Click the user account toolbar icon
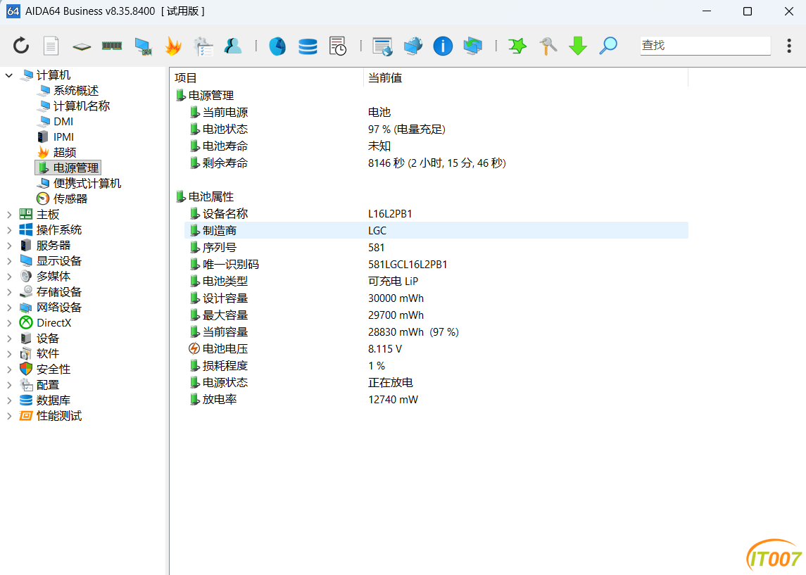806x575 pixels. point(233,46)
